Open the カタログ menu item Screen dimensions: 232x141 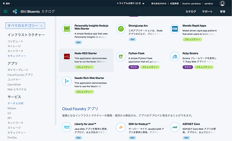[191, 12]
